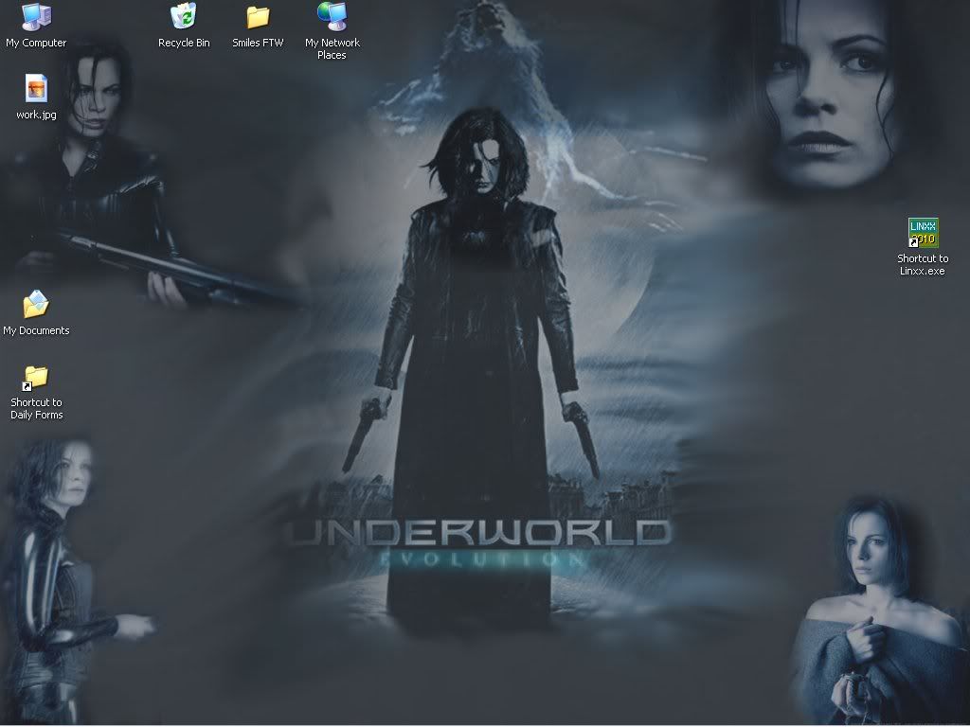Click the "Shortcut to Daily Forms" label text

(x=37, y=409)
